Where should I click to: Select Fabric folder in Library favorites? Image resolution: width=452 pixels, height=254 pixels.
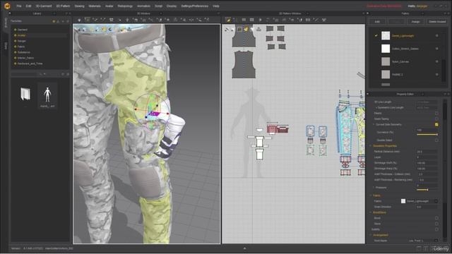21,47
